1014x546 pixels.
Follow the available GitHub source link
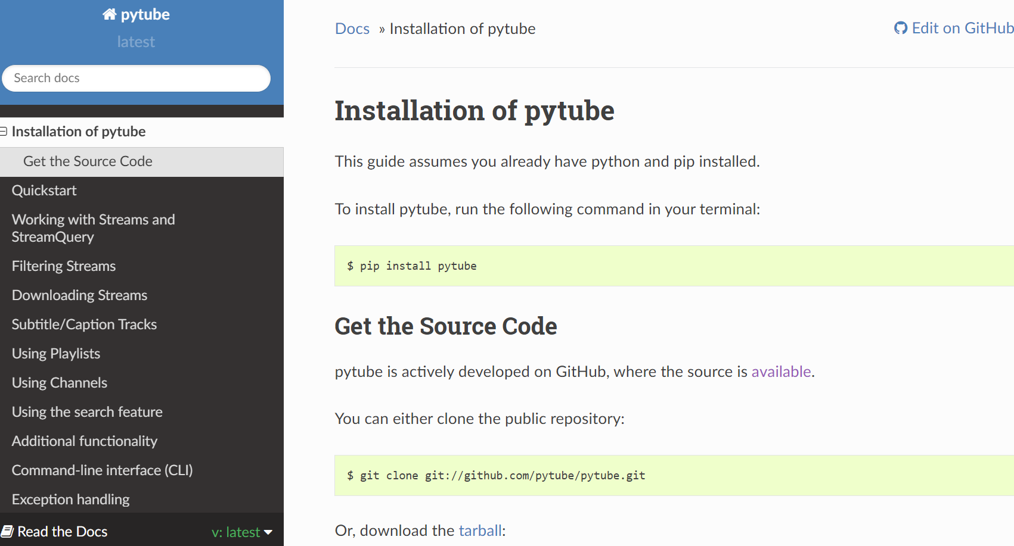781,372
